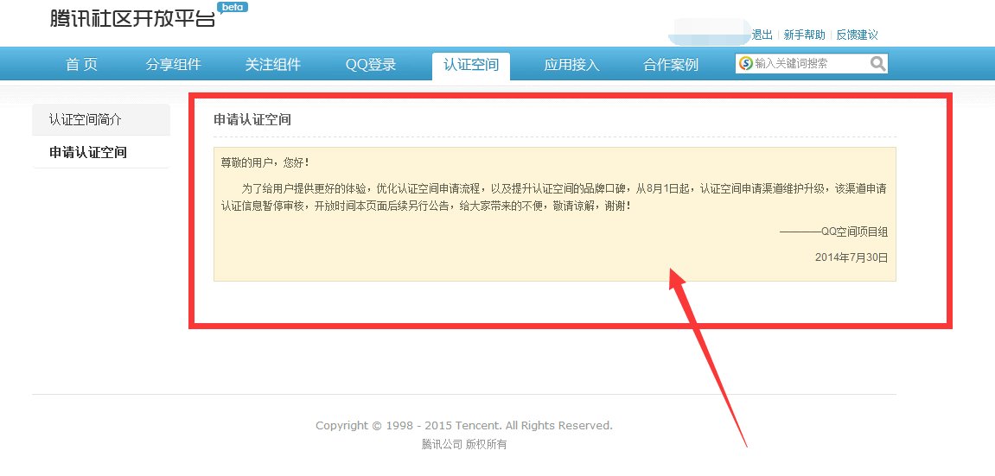The image size is (995, 476).
Task: Click the Sogou search logo icon
Action: click(x=746, y=63)
